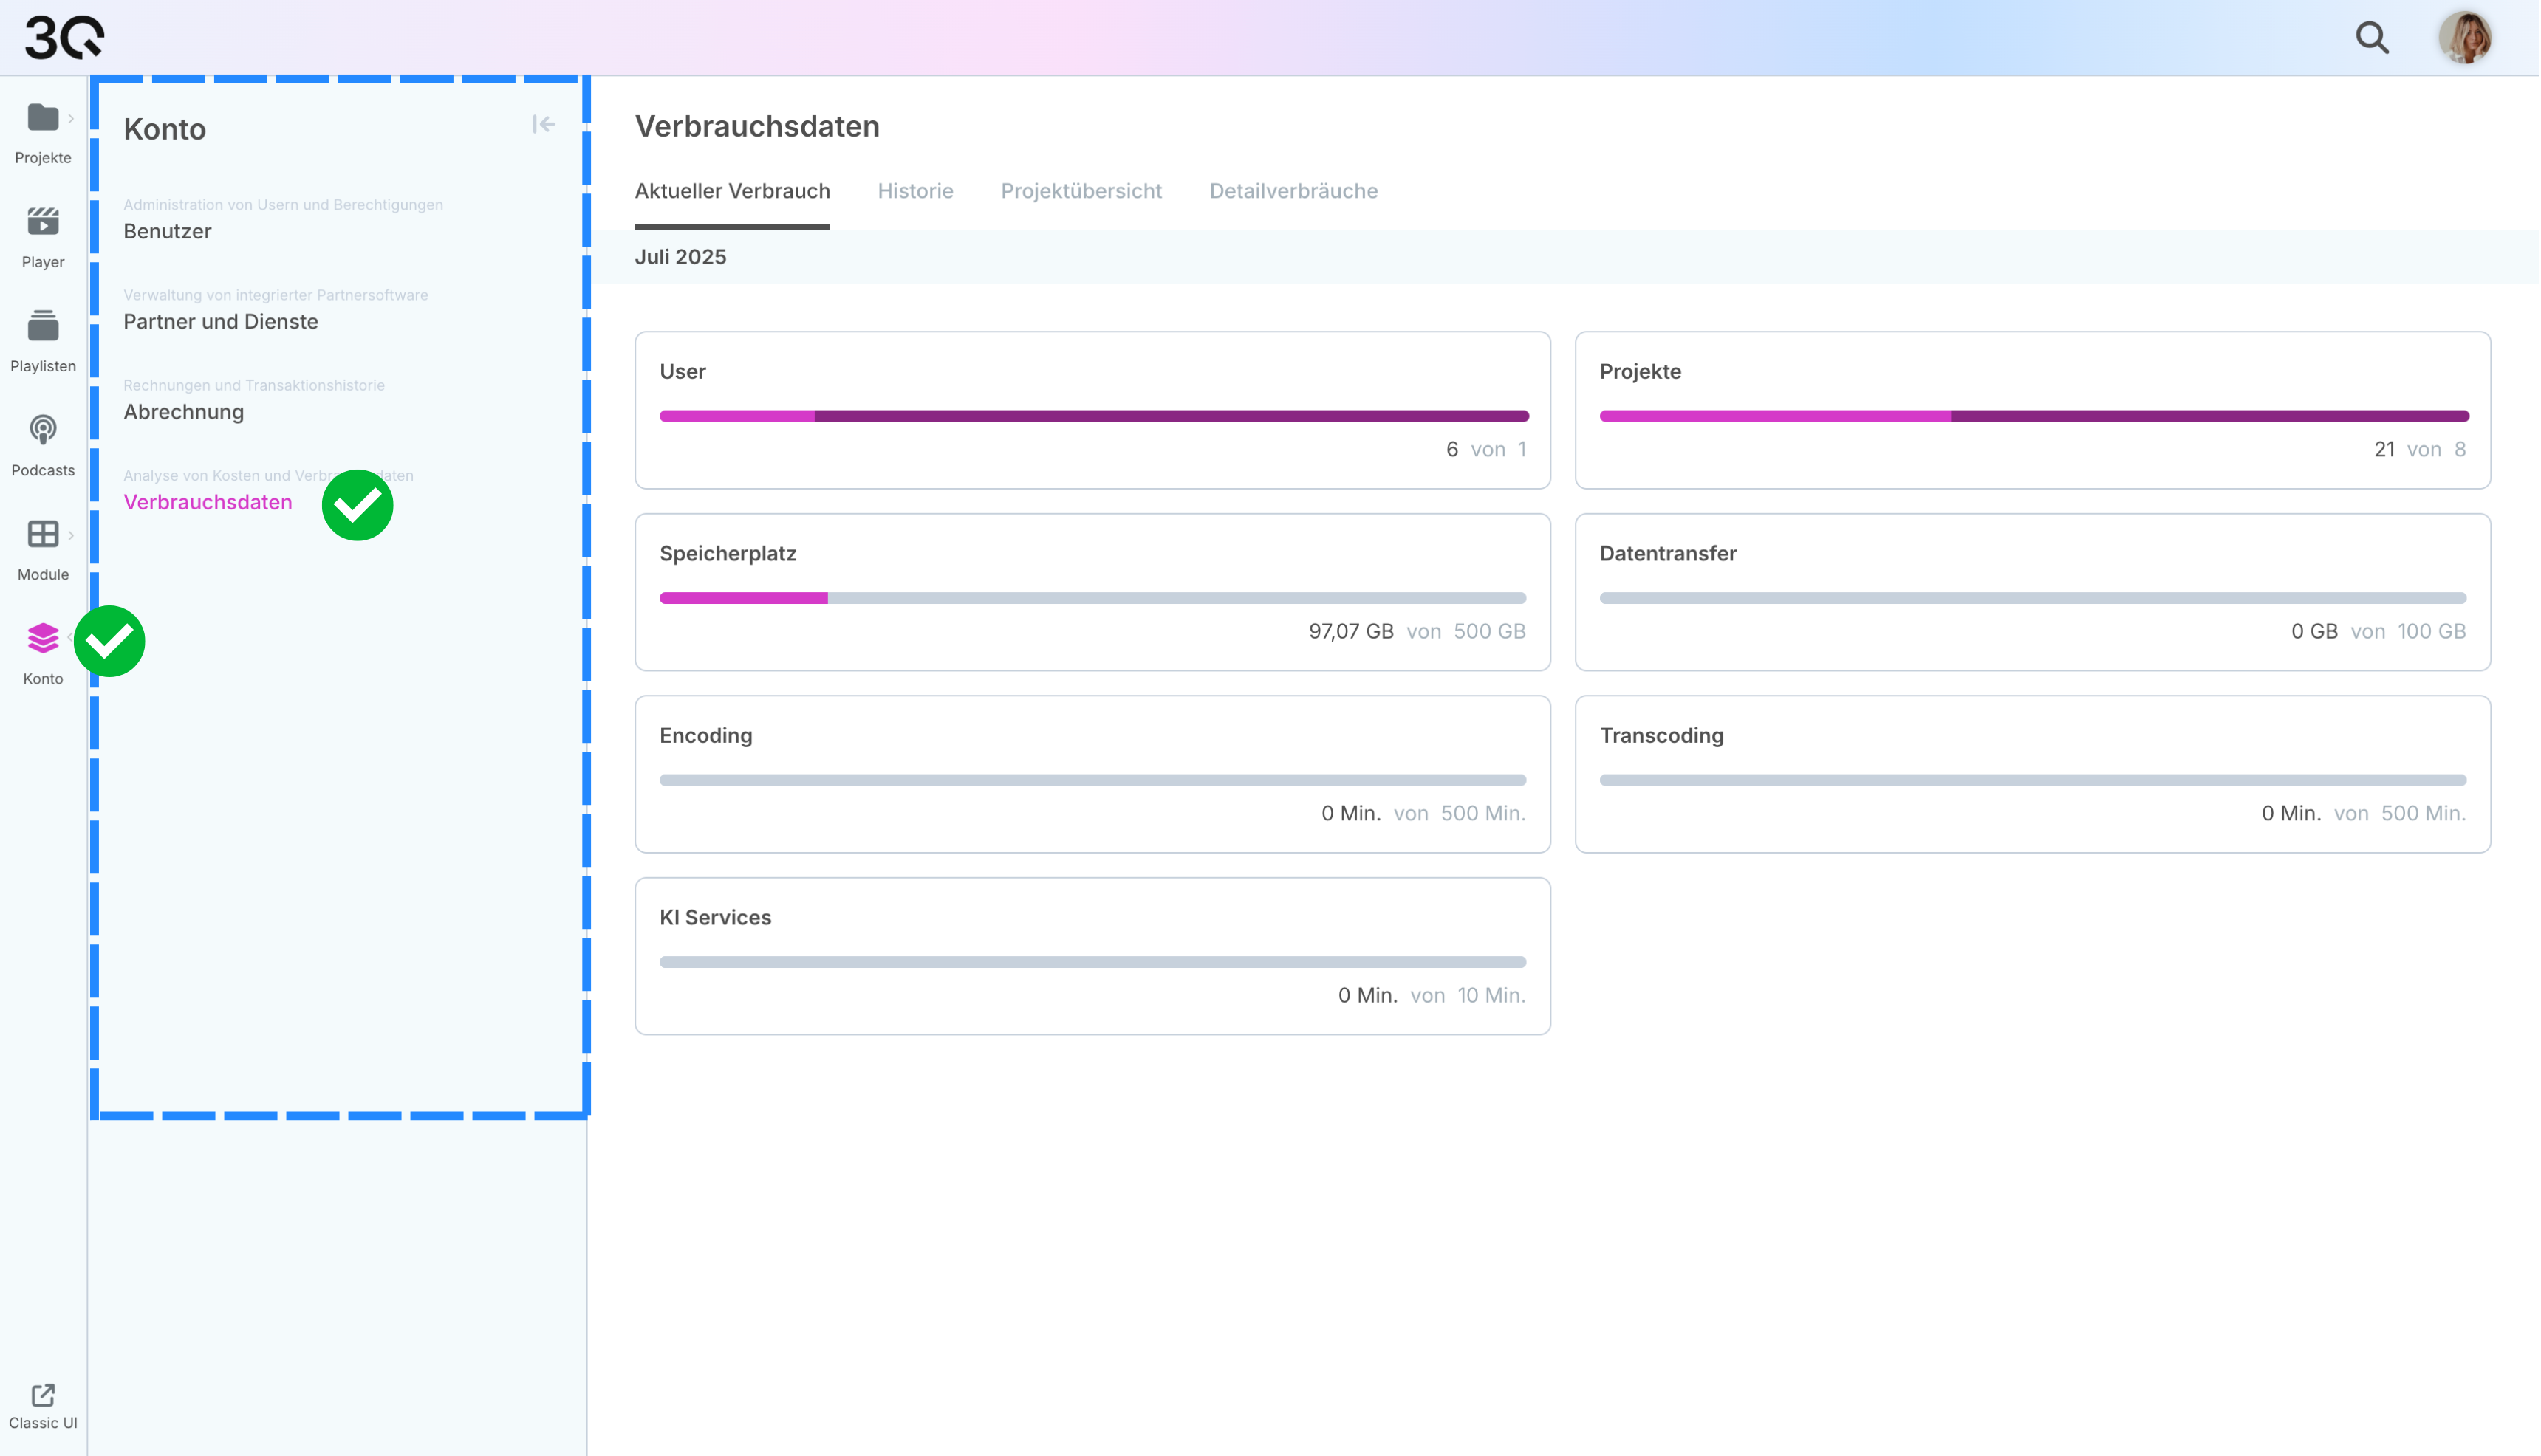Collapse the Konto side panel
The width and height of the screenshot is (2541, 1456).
[543, 124]
